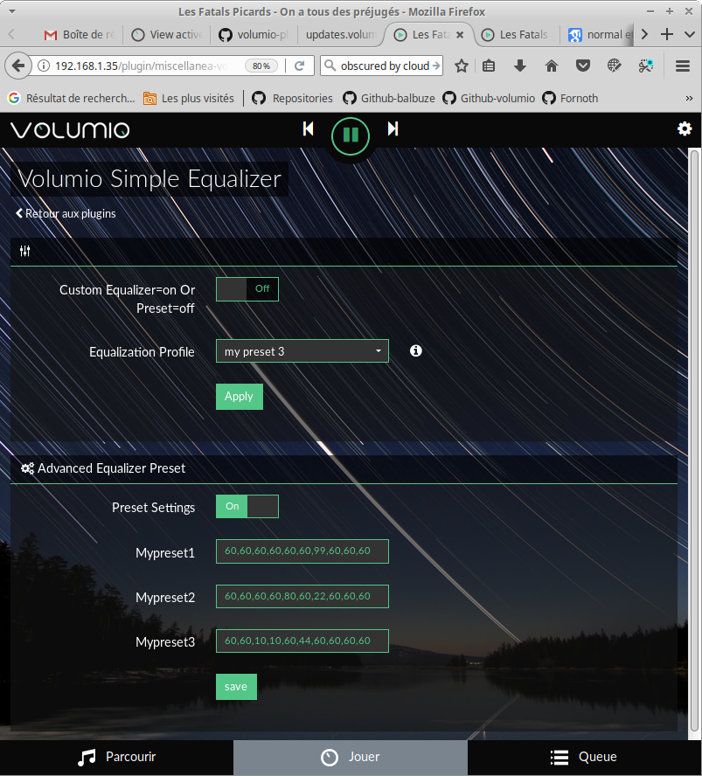Viewport: 702px width, 776px height.
Task: Toggle Custom Equalizer switch currently Off
Action: pos(247,289)
